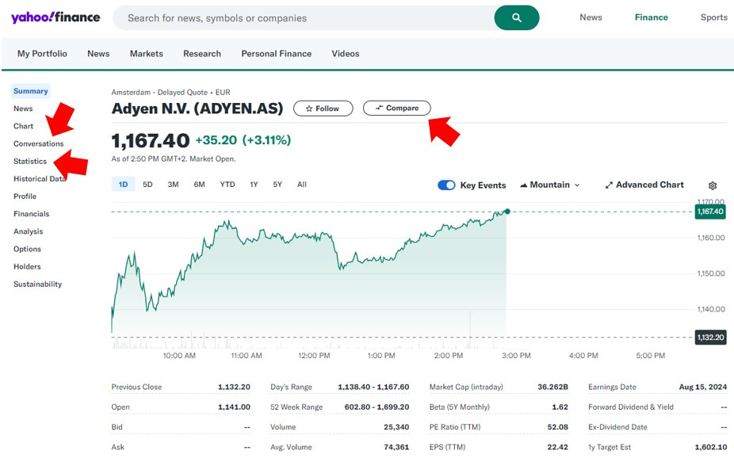Click the Adyen N.V. (ADYEN.AS) title
The image size is (734, 462).
197,109
